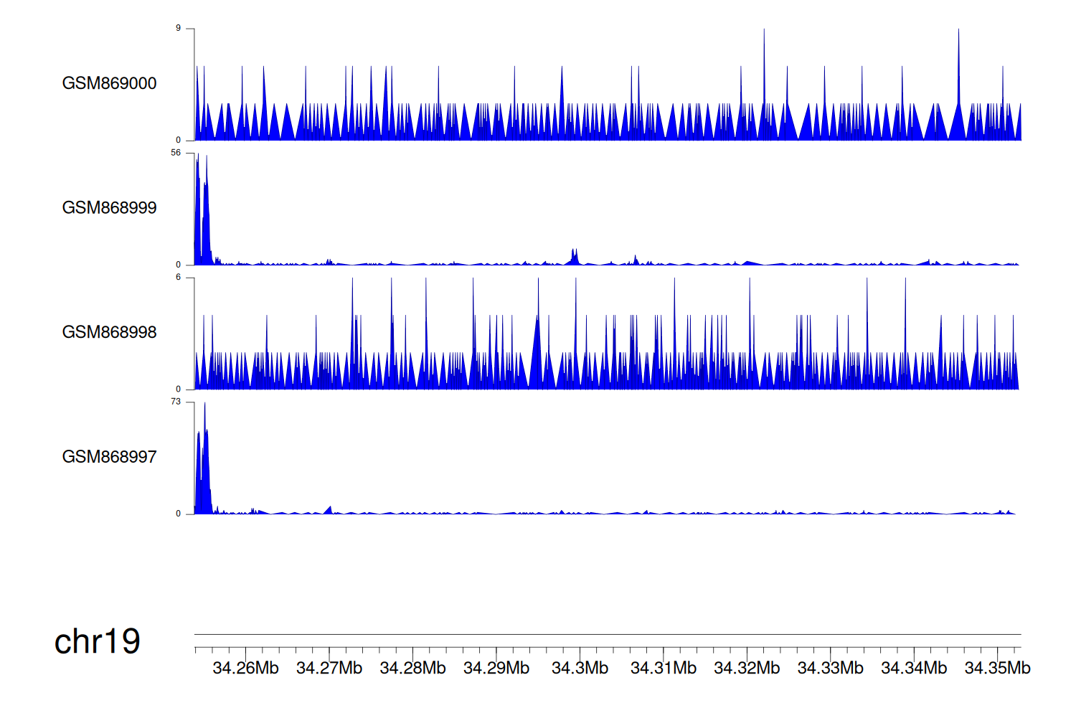The image size is (1076, 703).
Task: Click the 34.28Mb axis tick label
Action: coord(412,668)
